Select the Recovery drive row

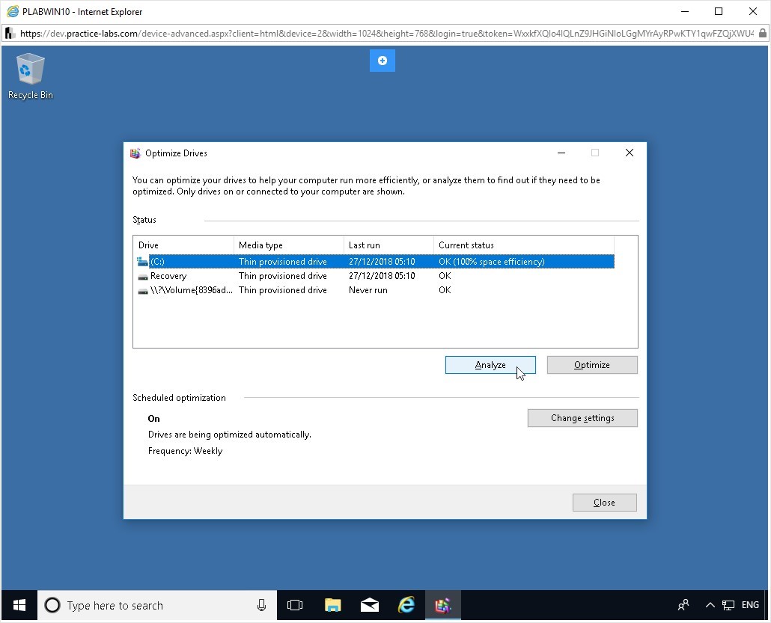pyautogui.click(x=375, y=276)
